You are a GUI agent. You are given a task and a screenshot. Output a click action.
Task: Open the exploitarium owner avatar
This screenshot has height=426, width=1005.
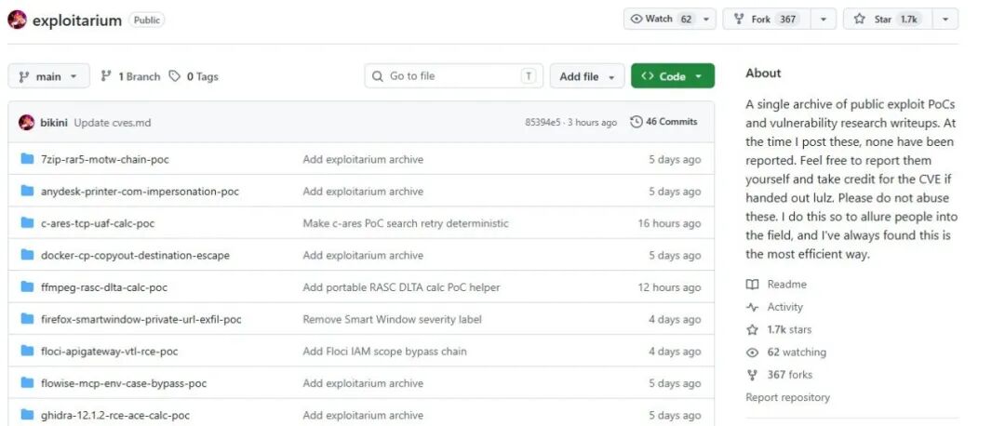click(x=17, y=20)
